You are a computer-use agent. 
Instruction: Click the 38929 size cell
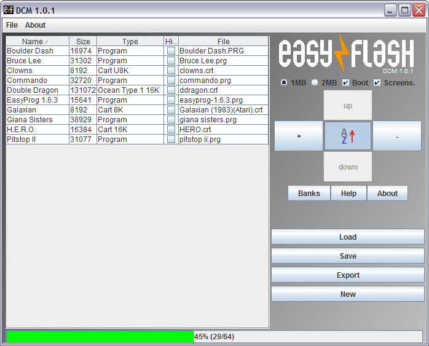tap(83, 120)
